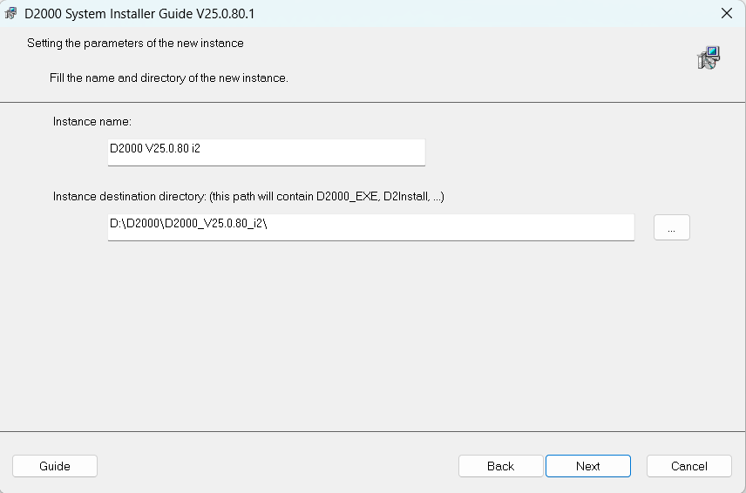Click the "D2000 V25.0.80 i2" text in name field
Viewport: 746px width, 493px height.
(155, 149)
